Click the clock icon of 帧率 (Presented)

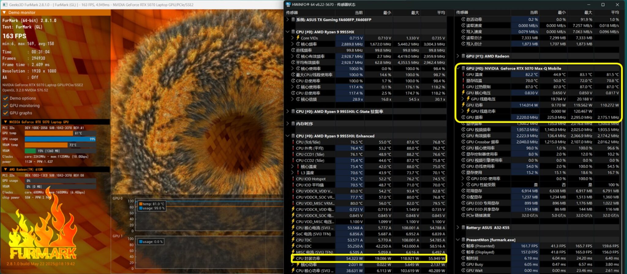click(x=463, y=246)
